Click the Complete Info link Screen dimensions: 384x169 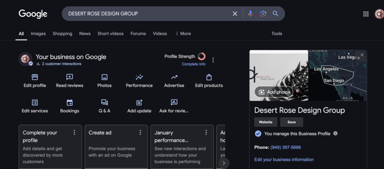click(194, 64)
